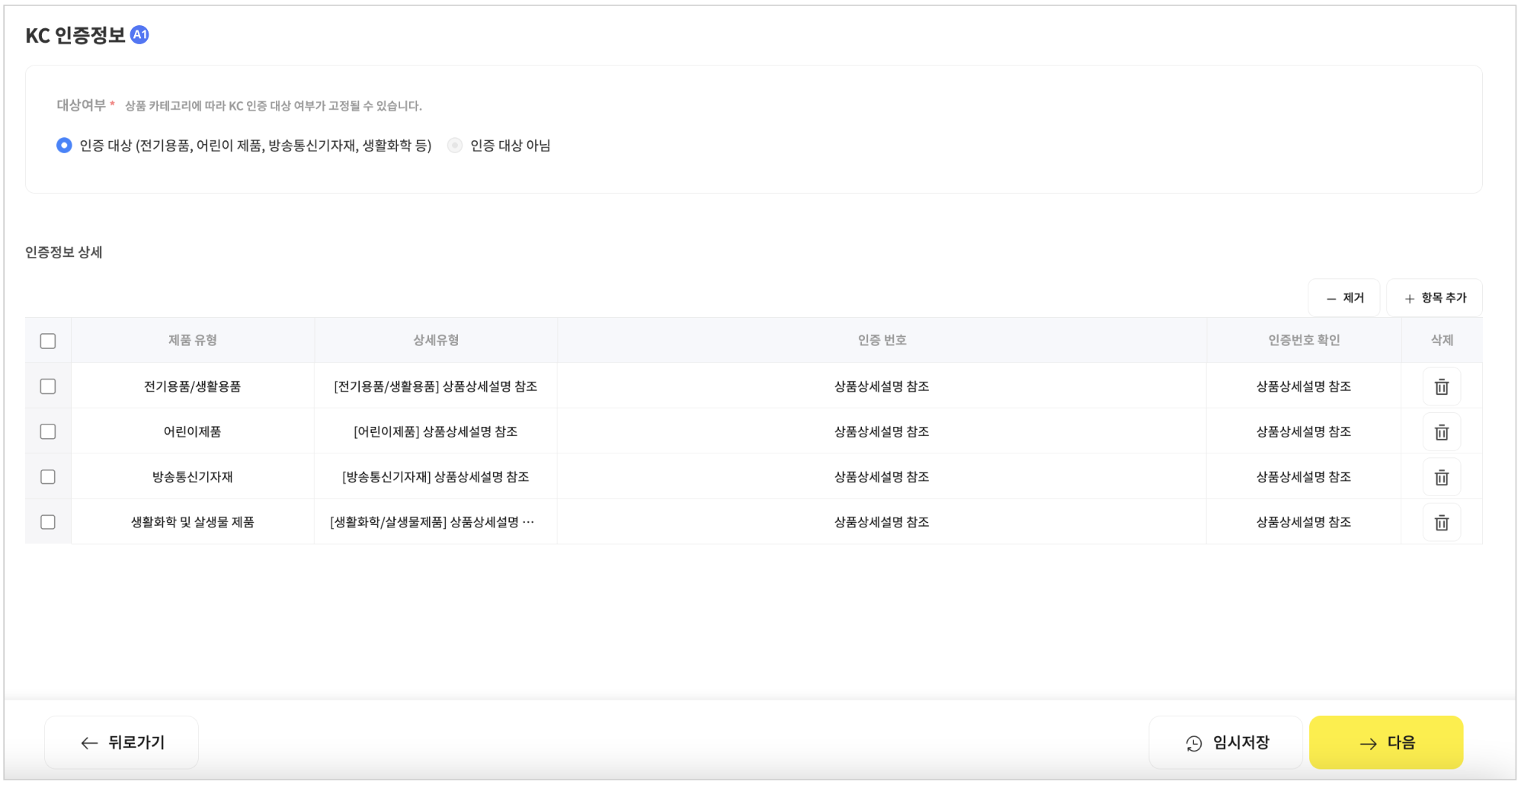The image size is (1521, 785).
Task: Enable checkbox for 생활화학 및 살생물 제품
Action: pos(48,522)
